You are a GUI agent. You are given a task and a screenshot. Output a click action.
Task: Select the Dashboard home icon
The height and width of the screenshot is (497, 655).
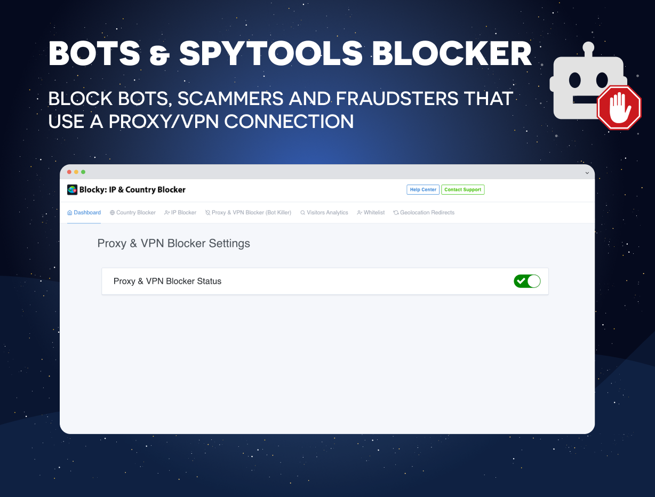click(x=70, y=212)
